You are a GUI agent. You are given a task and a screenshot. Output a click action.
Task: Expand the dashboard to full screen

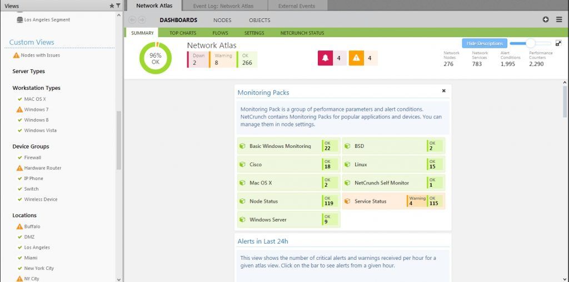click(x=558, y=43)
